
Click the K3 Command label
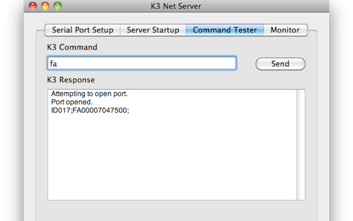tap(72, 47)
